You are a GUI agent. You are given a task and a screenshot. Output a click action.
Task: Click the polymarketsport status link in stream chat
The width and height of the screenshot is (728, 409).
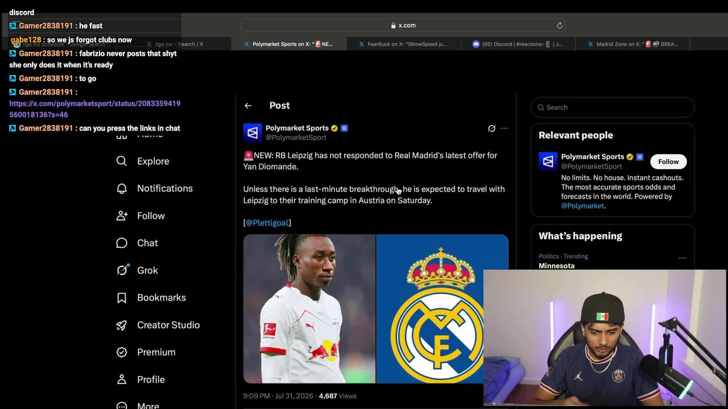tap(95, 109)
